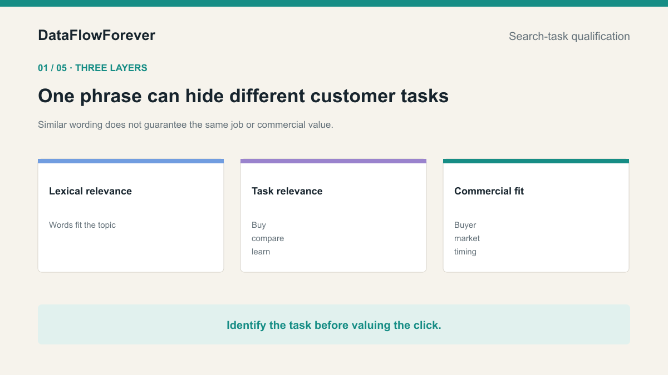Viewport: 668px width, 375px height.
Task: Open the Task relevance card
Action: coord(333,216)
